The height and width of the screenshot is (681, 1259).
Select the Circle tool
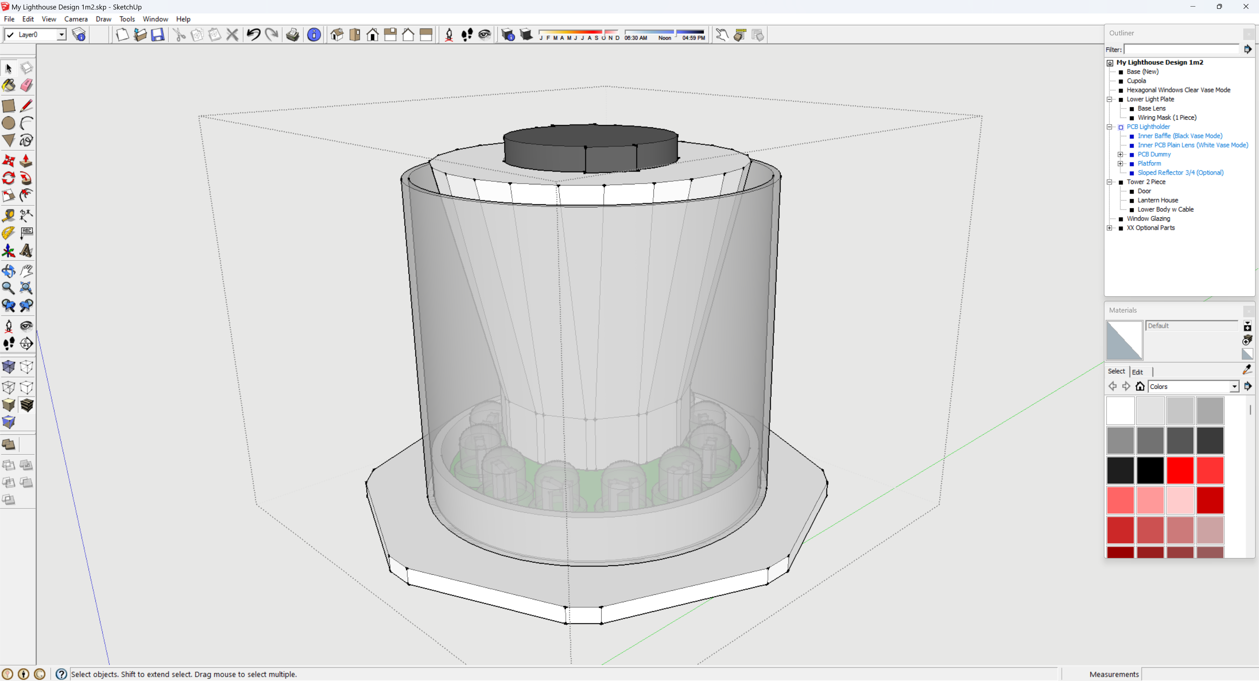tap(8, 123)
